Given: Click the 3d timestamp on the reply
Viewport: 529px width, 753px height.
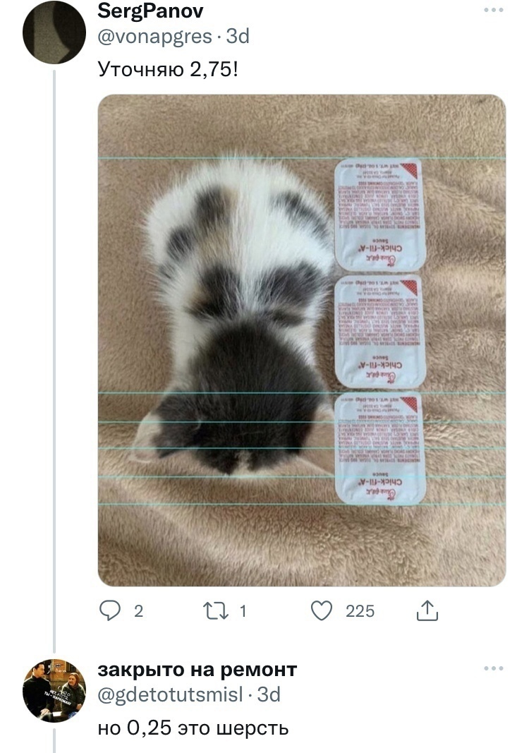Looking at the screenshot, I should point(269,695).
